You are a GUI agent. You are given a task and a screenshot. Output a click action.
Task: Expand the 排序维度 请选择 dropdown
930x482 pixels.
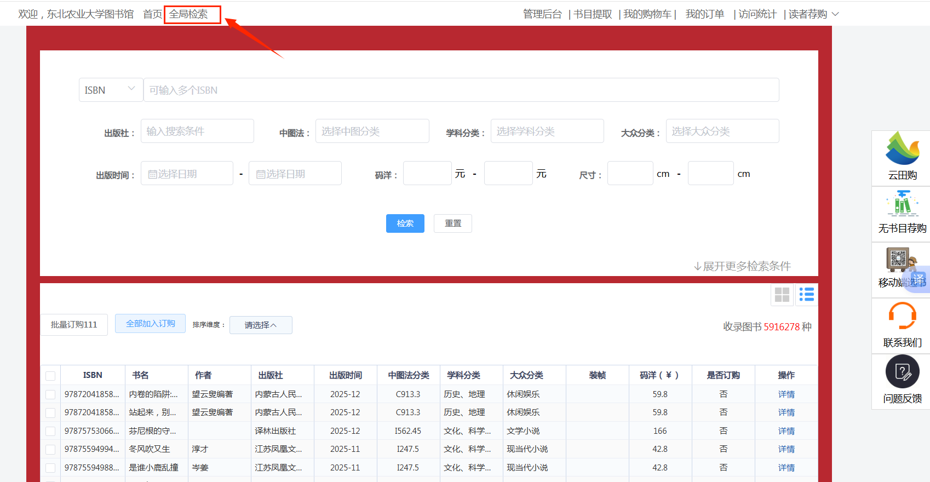[x=261, y=325]
